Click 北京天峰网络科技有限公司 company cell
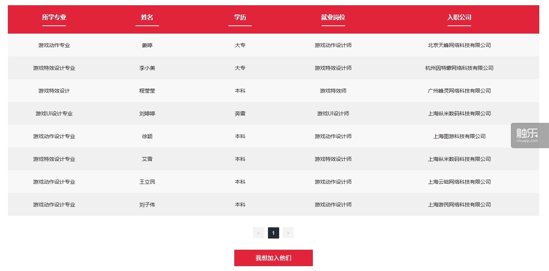This screenshot has width=549, height=271. (459, 45)
